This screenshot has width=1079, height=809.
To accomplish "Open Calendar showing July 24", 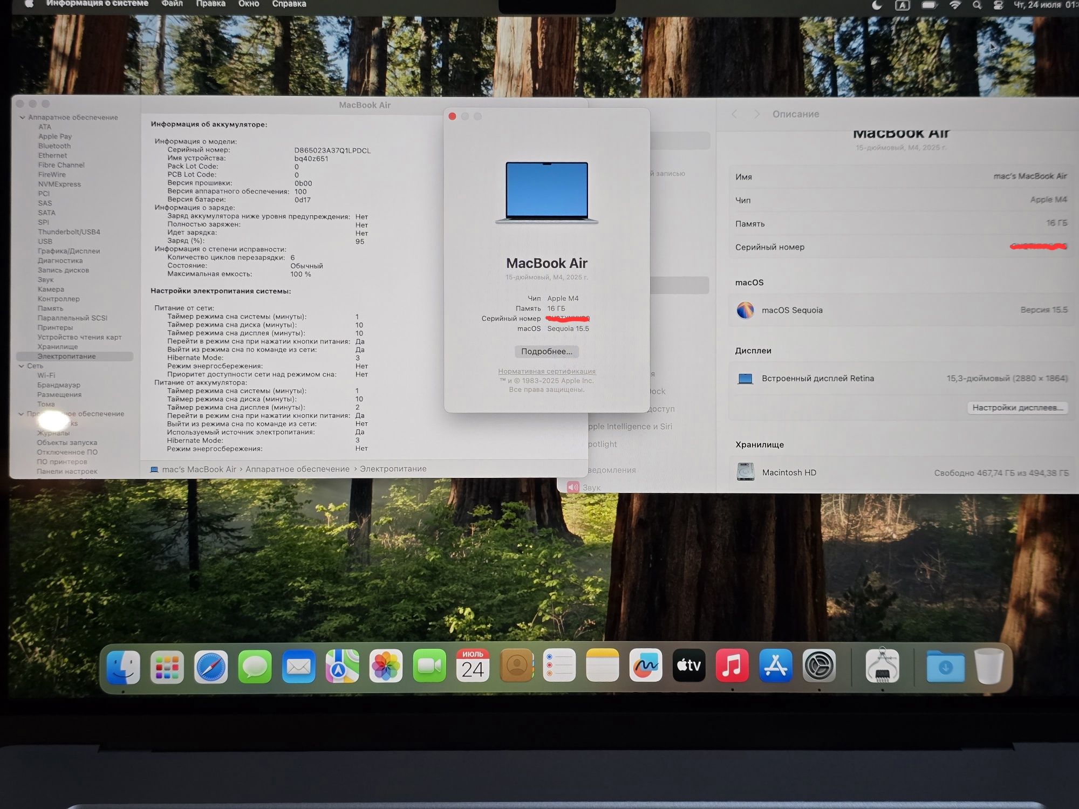I will (473, 666).
